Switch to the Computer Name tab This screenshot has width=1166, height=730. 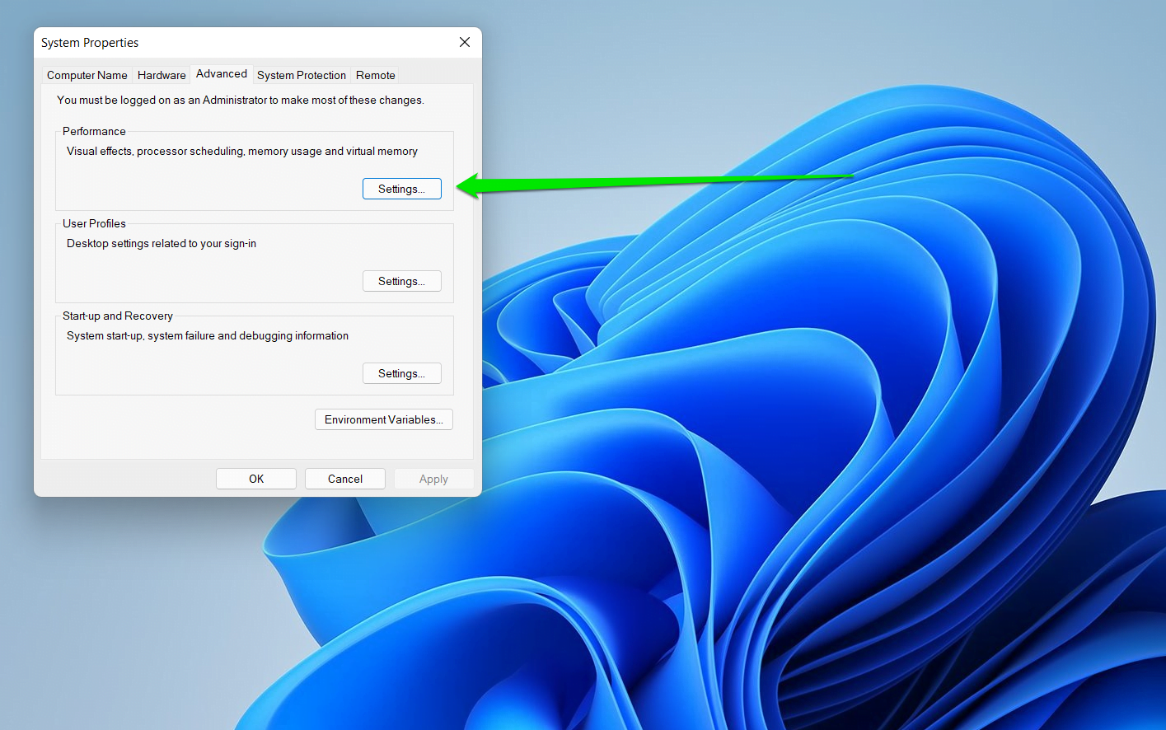pos(87,75)
